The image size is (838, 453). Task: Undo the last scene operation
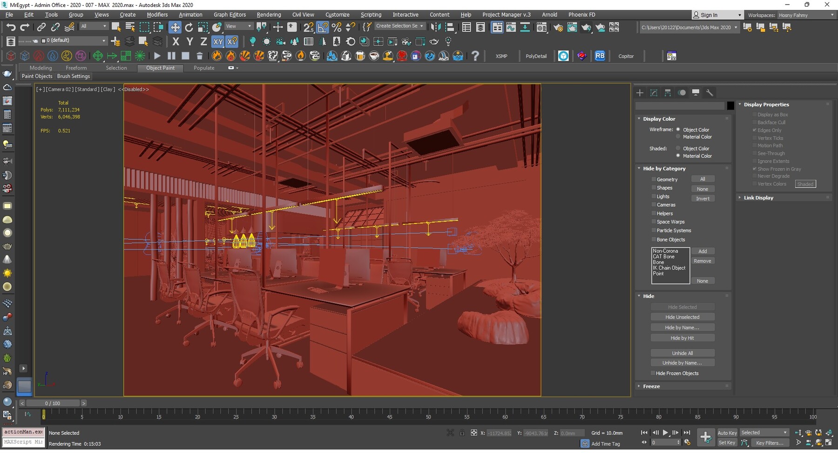[x=11, y=27]
